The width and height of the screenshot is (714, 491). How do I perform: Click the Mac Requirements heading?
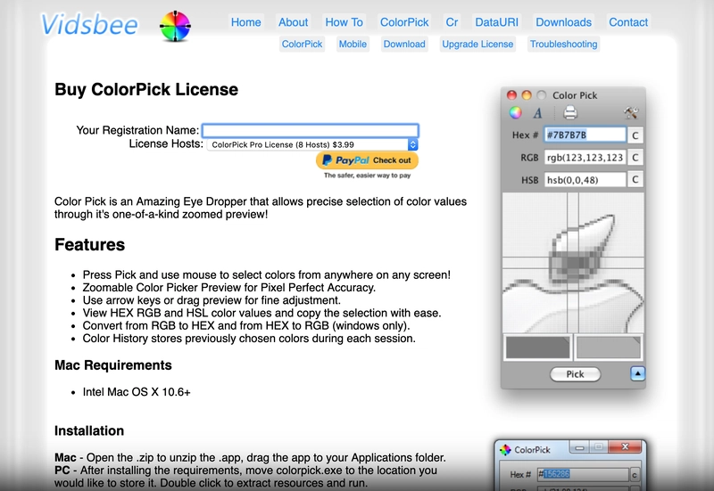pos(113,365)
